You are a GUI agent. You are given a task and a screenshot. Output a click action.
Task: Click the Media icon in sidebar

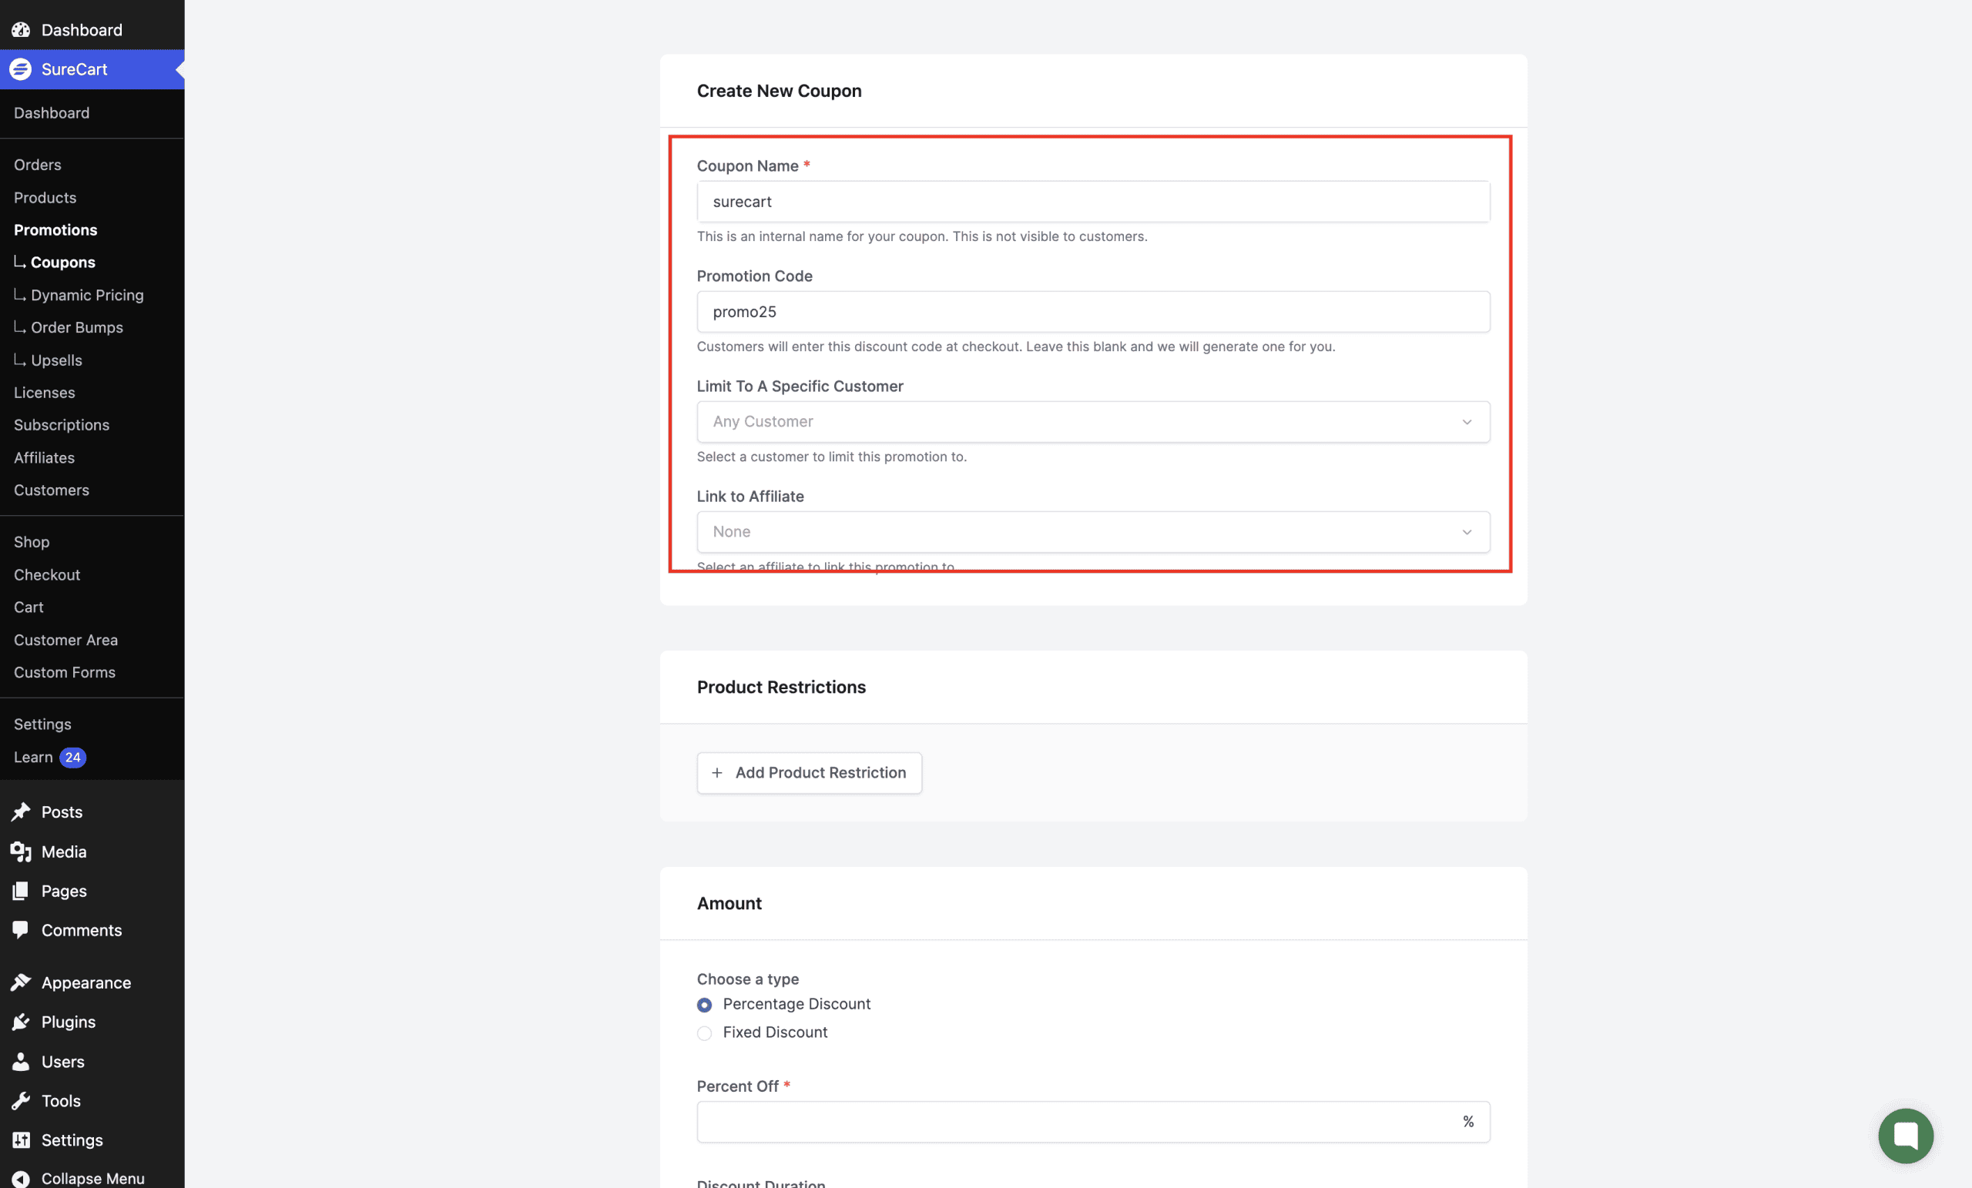click(21, 852)
